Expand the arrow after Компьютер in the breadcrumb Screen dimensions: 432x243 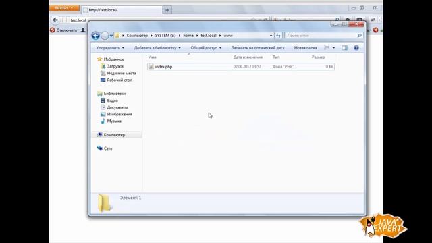click(x=151, y=36)
